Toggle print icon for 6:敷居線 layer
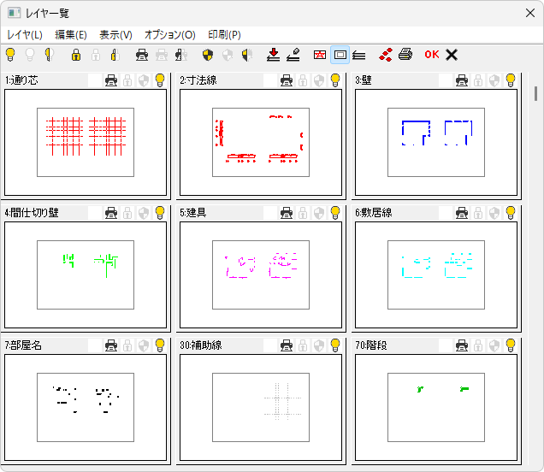 pyautogui.click(x=462, y=213)
